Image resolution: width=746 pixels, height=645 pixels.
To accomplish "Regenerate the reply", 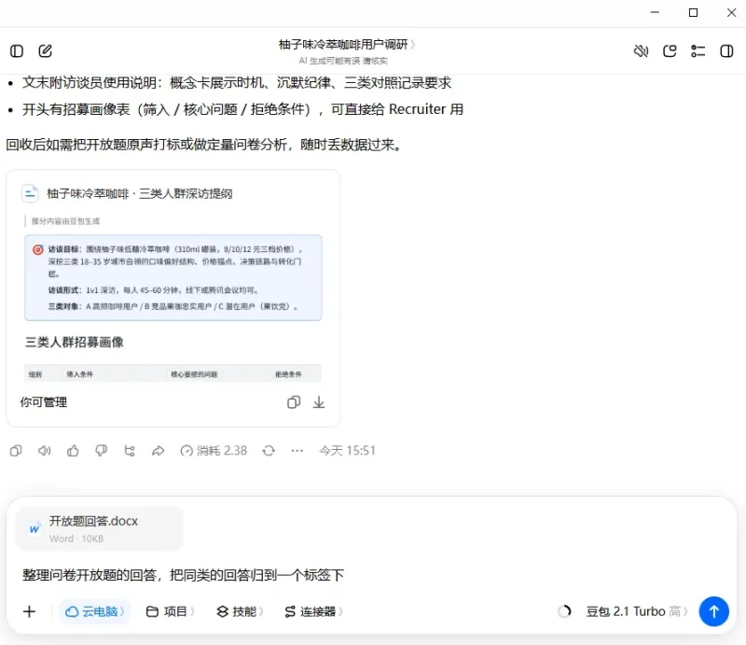I will point(269,451).
